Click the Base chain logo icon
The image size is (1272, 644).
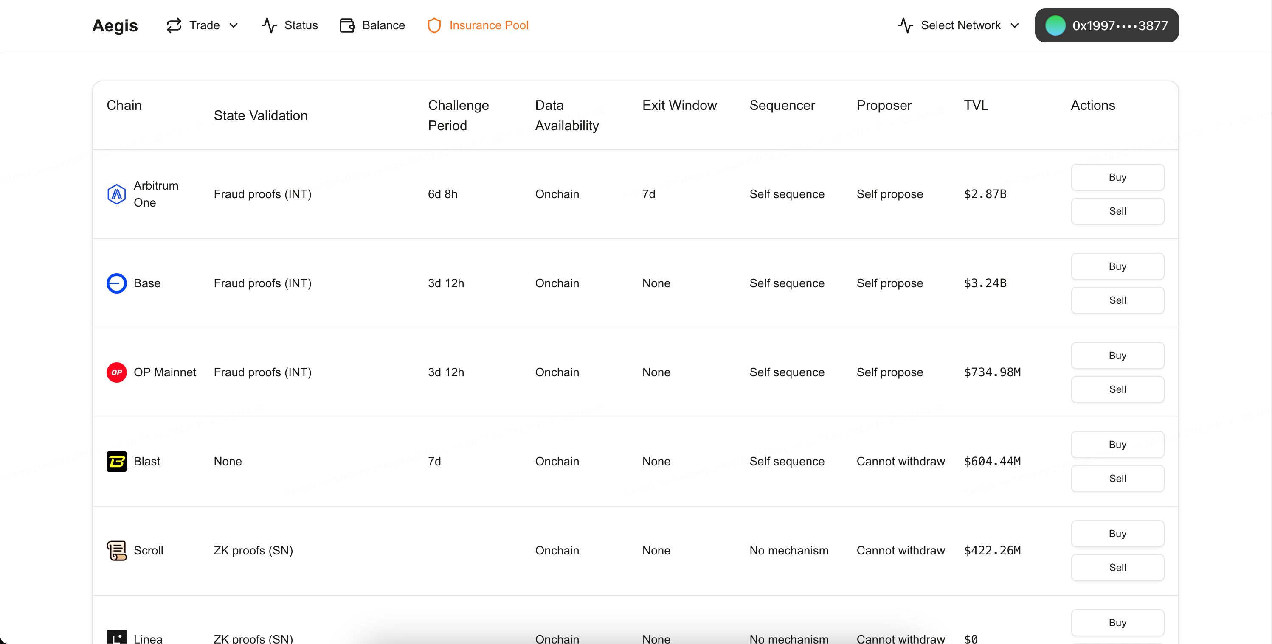(x=116, y=283)
